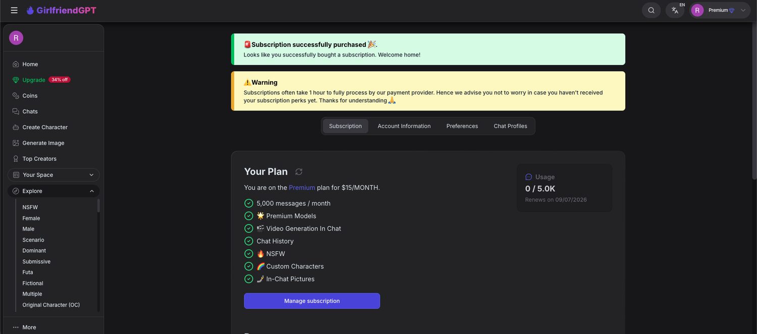Expand the Premium account dropdown chevron

coord(743,10)
